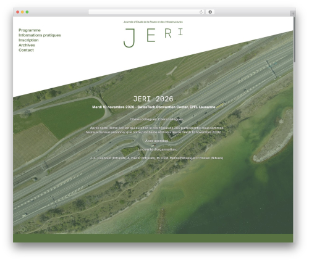Go to the Inscription page
The width and height of the screenshot is (309, 261).
pos(28,40)
